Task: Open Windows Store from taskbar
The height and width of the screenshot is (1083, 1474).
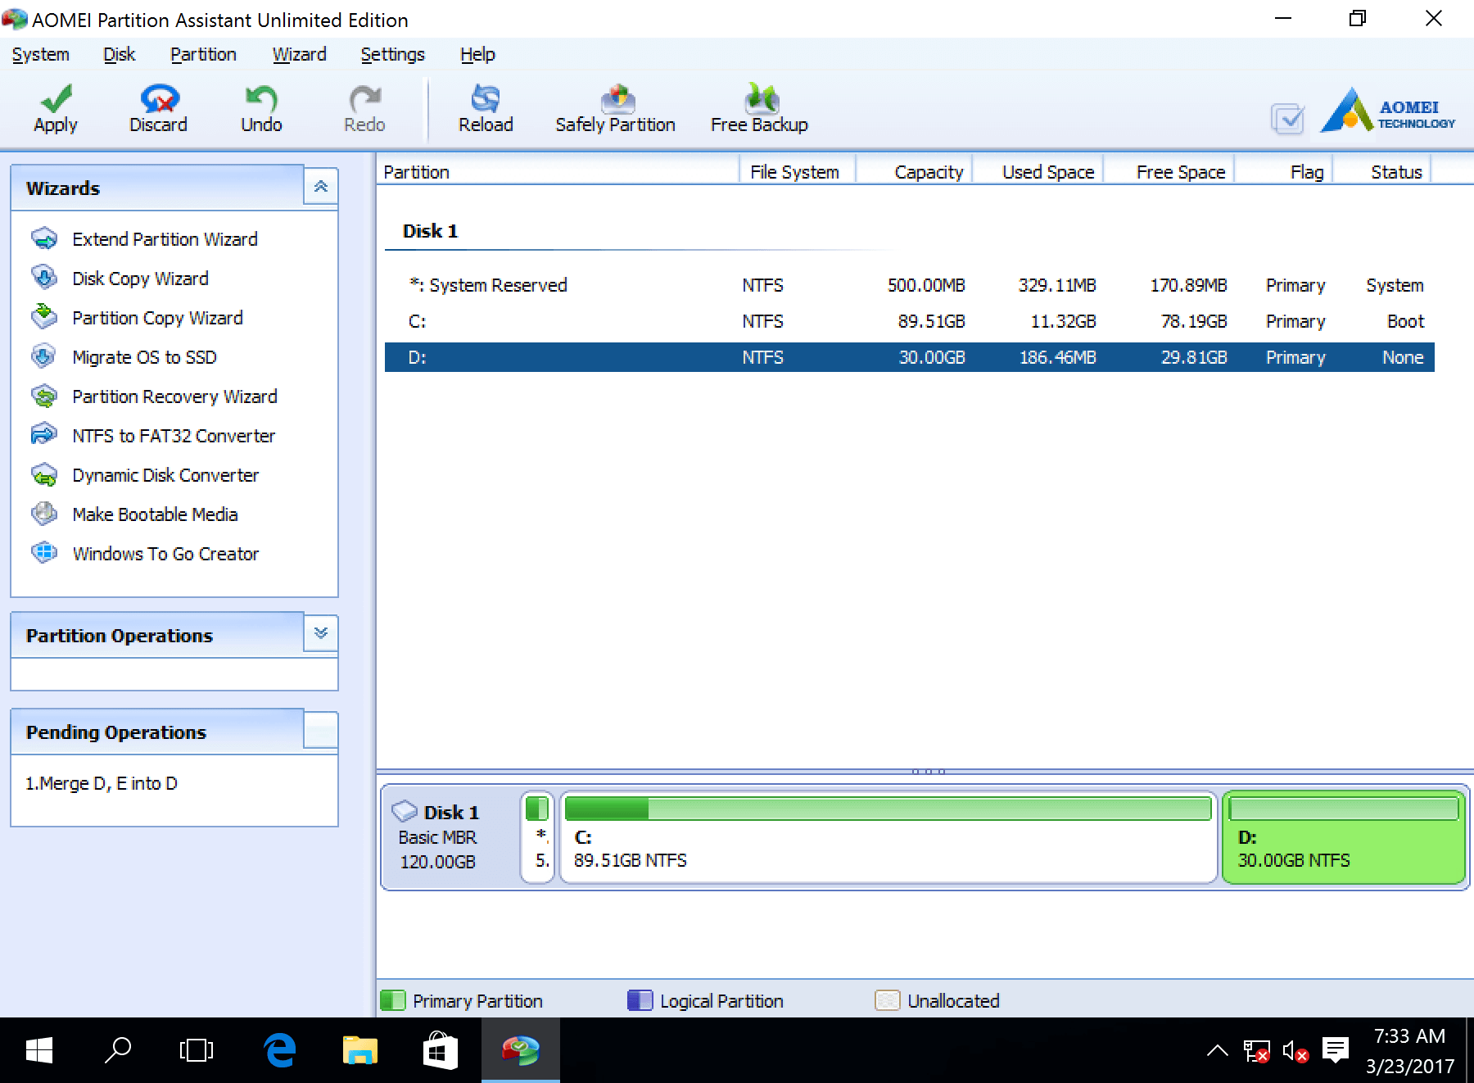Action: 440,1050
